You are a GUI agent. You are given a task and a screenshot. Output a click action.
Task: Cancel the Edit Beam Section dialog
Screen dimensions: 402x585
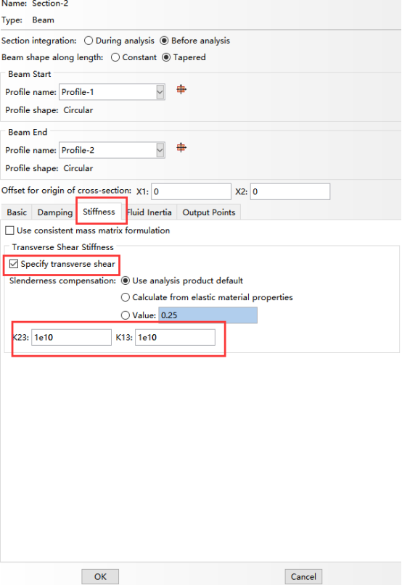[303, 576]
